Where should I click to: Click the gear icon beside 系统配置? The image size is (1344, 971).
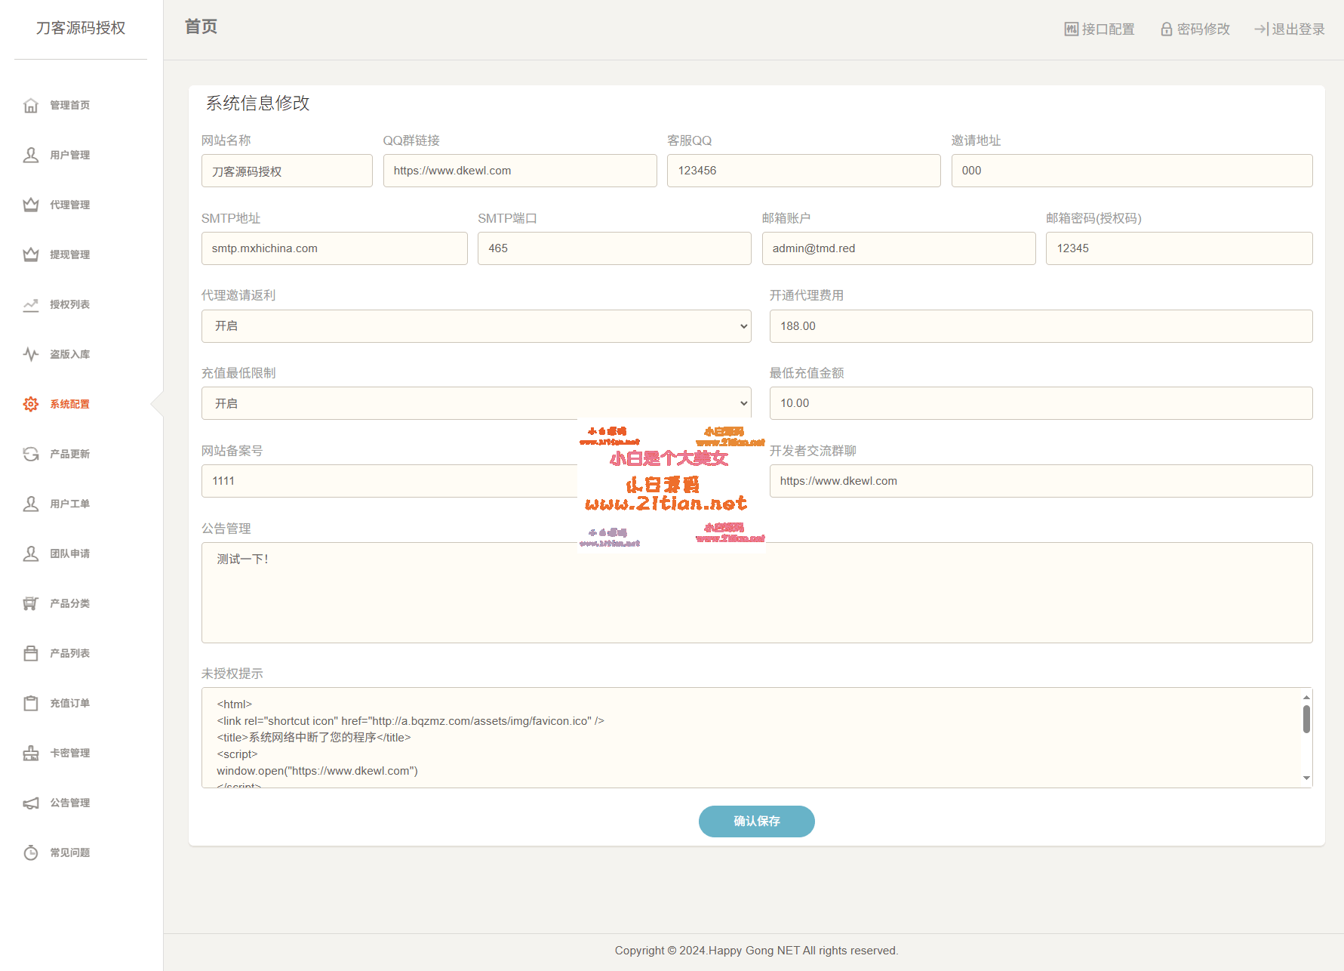pyautogui.click(x=31, y=404)
